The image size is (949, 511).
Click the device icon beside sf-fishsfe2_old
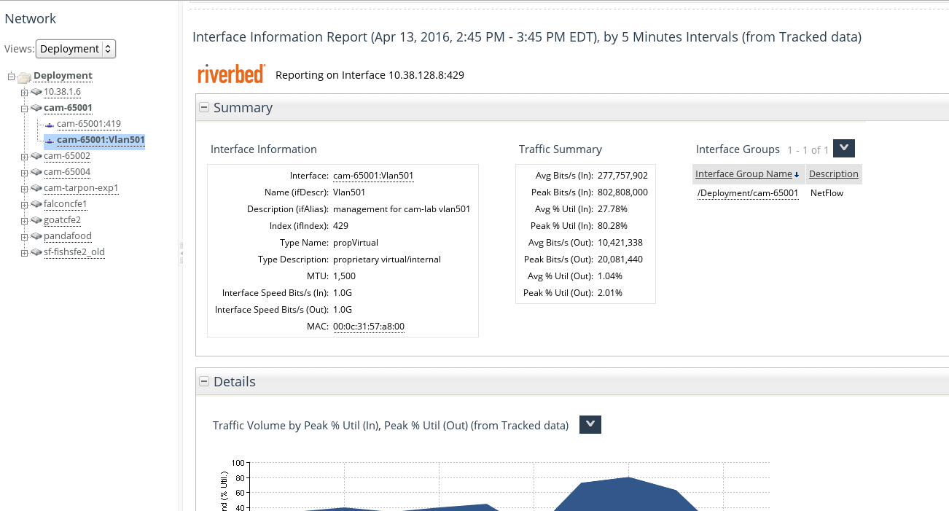point(36,252)
